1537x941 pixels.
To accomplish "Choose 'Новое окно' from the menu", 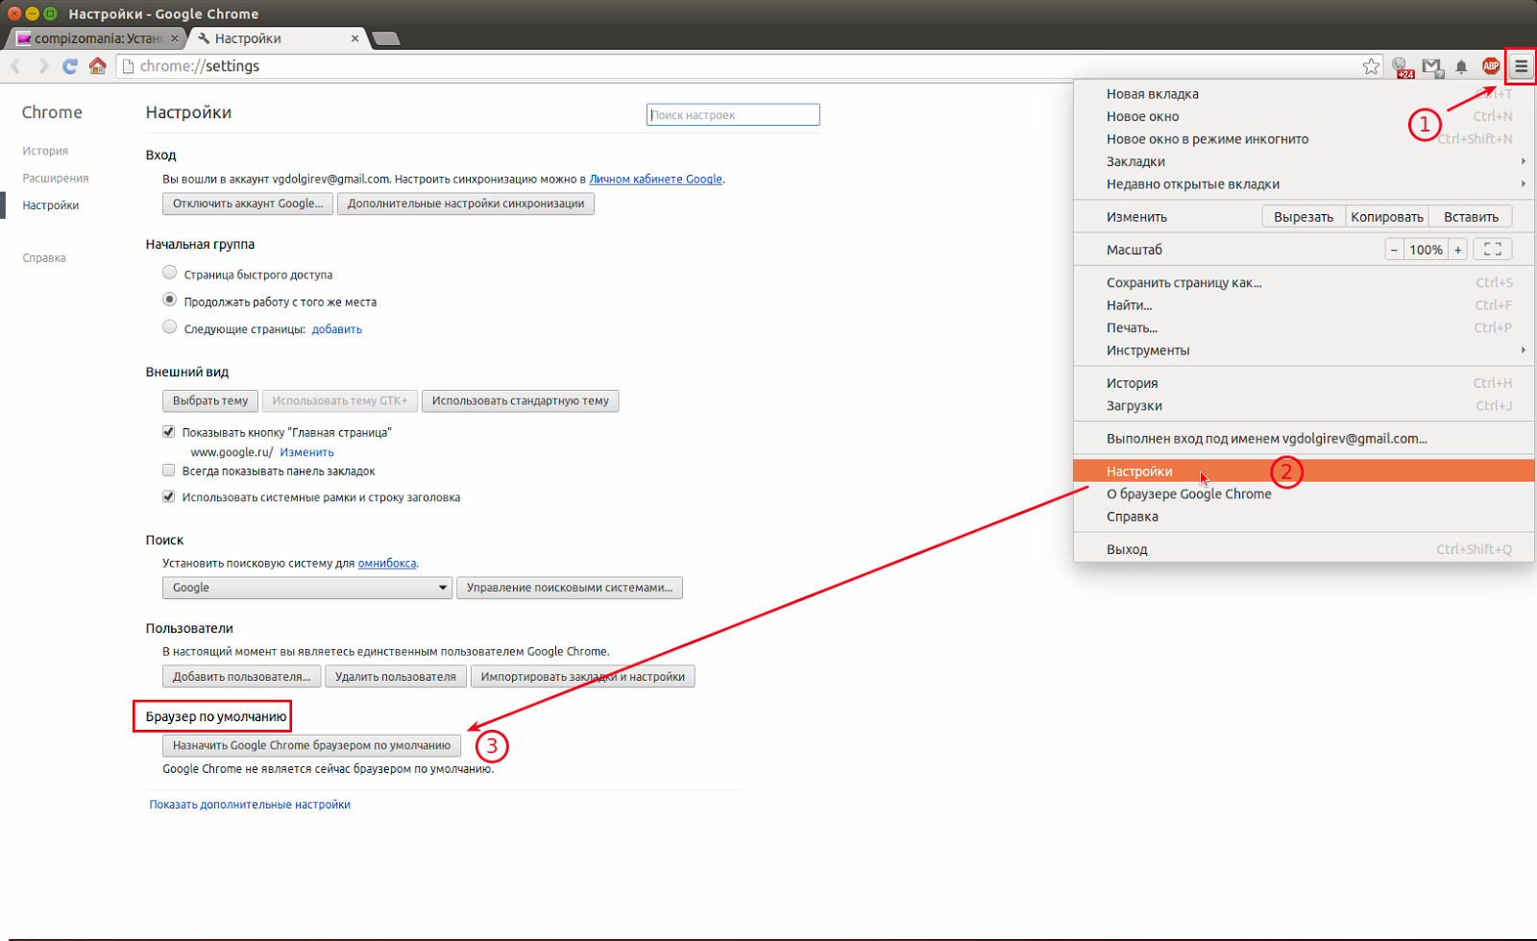I will click(x=1304, y=116).
